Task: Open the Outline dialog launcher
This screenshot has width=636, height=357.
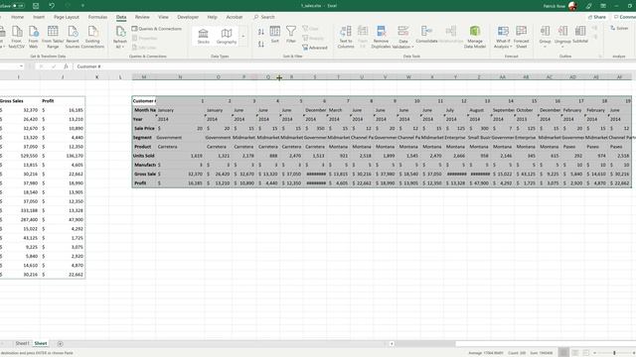Action: pyautogui.click(x=600, y=57)
